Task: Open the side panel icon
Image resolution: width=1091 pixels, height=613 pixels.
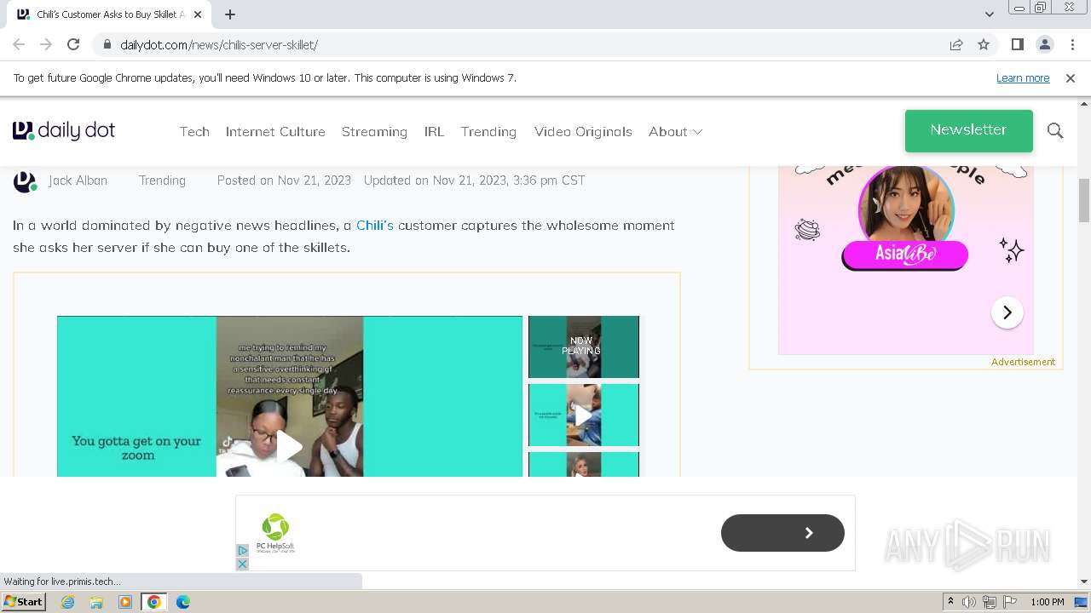Action: click(x=1017, y=44)
